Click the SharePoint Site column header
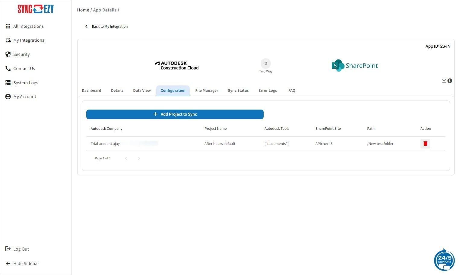 [x=328, y=129]
